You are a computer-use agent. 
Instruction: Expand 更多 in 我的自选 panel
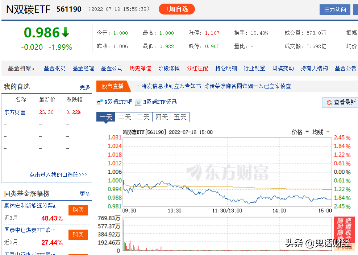[x=85, y=87]
